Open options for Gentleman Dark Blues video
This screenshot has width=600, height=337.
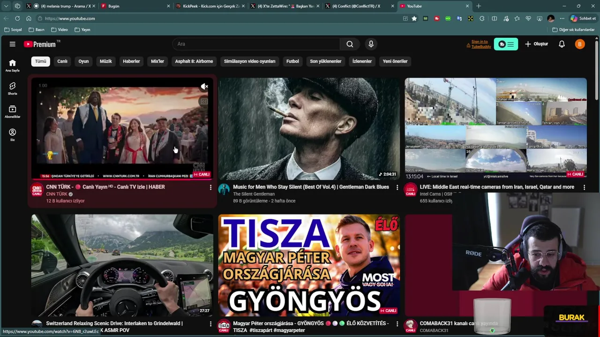pyautogui.click(x=397, y=187)
